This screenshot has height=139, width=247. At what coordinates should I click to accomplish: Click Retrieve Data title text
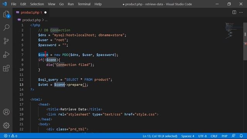tap(73, 109)
